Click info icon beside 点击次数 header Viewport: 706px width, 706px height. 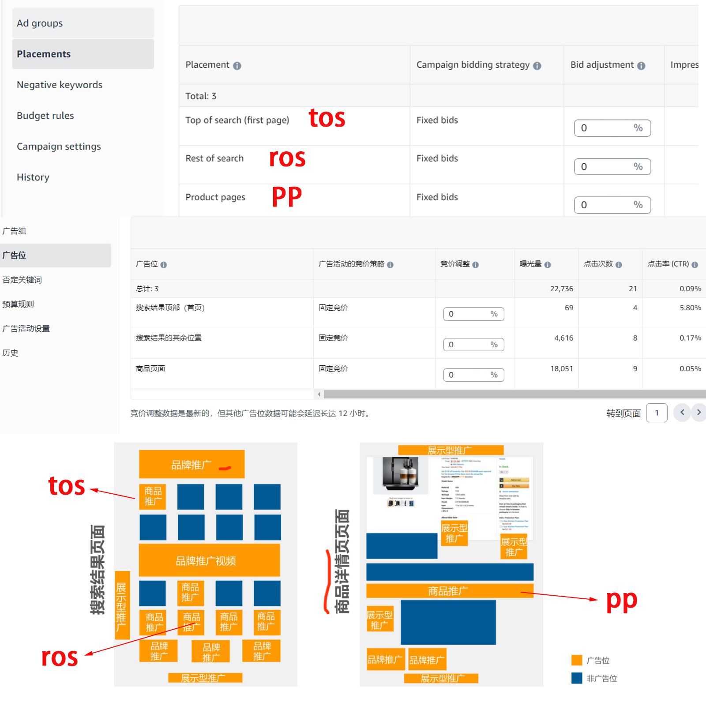pyautogui.click(x=619, y=265)
